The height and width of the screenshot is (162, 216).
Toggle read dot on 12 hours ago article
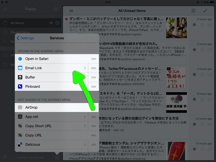194,124
